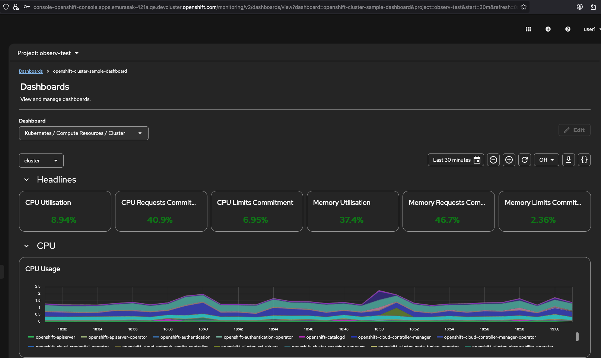This screenshot has width=601, height=358.
Task: Refresh the dashboard with the reload icon
Action: coord(525,160)
